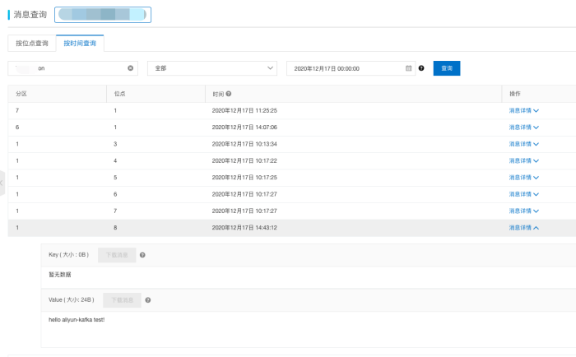Click the instance selector box beside 消息查询

pyautogui.click(x=103, y=15)
